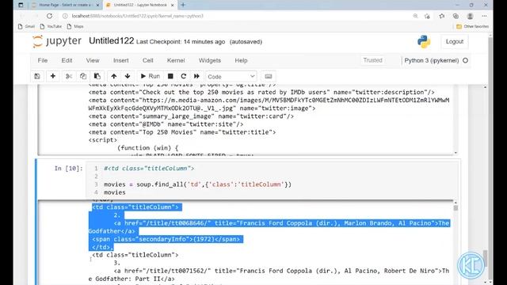
Task: Click the 'movies' line in the code cell
Action: [114, 192]
